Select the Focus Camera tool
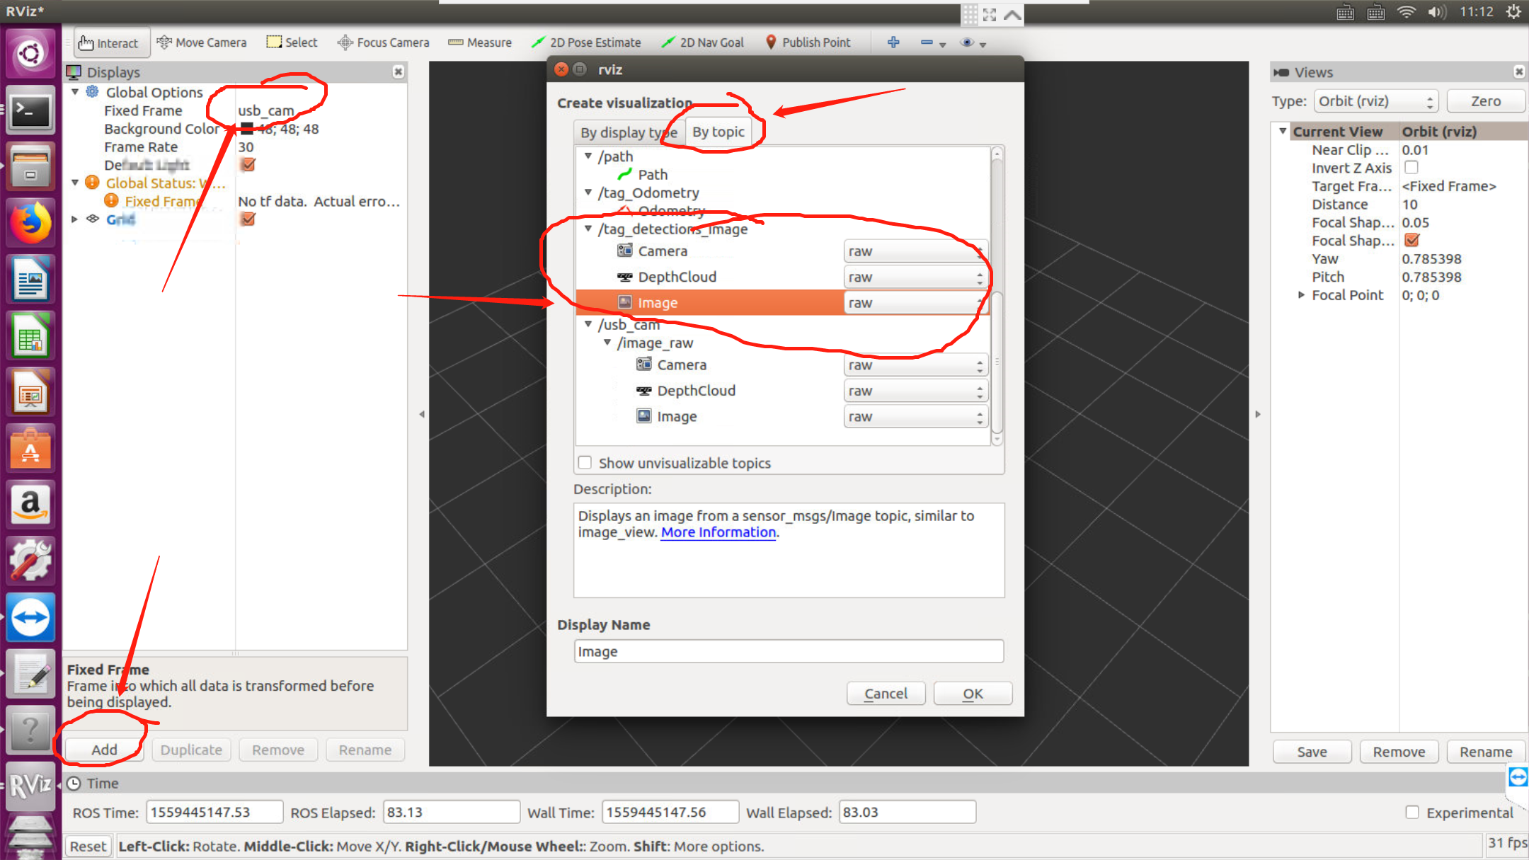1529x860 pixels. click(384, 42)
